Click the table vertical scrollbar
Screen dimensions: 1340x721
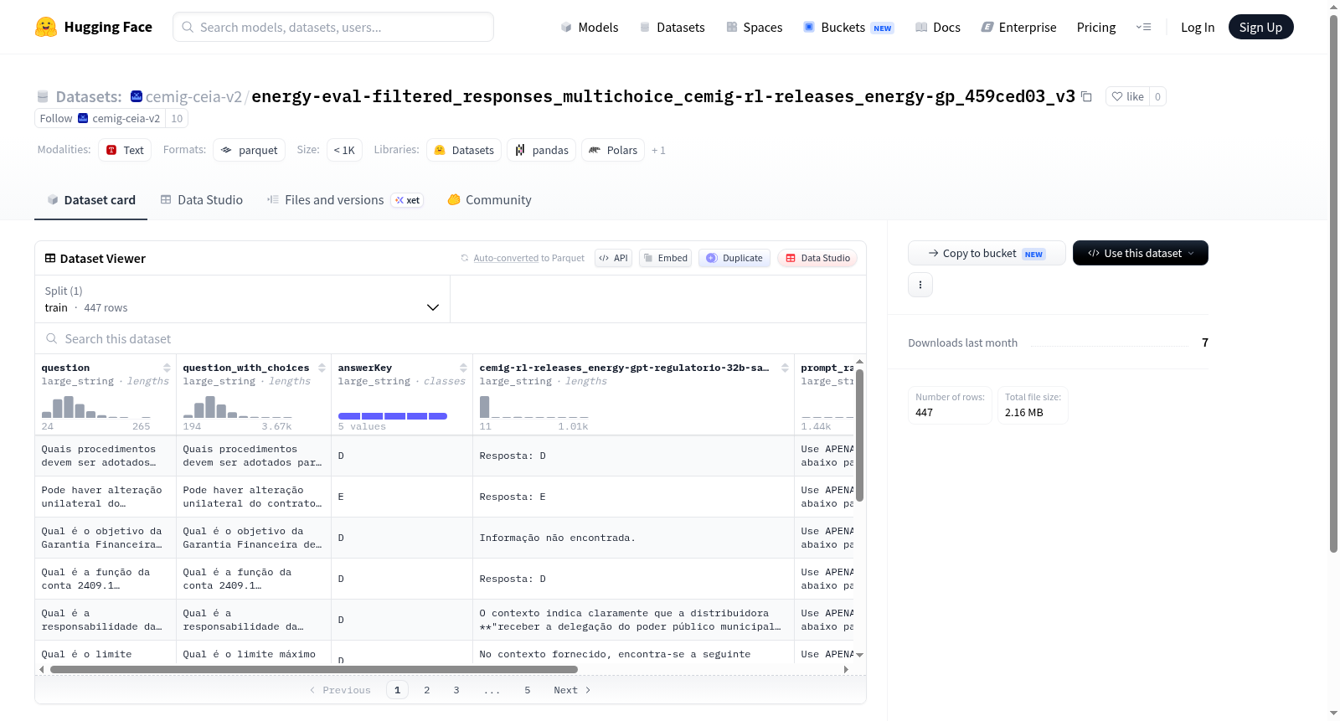[859, 435]
